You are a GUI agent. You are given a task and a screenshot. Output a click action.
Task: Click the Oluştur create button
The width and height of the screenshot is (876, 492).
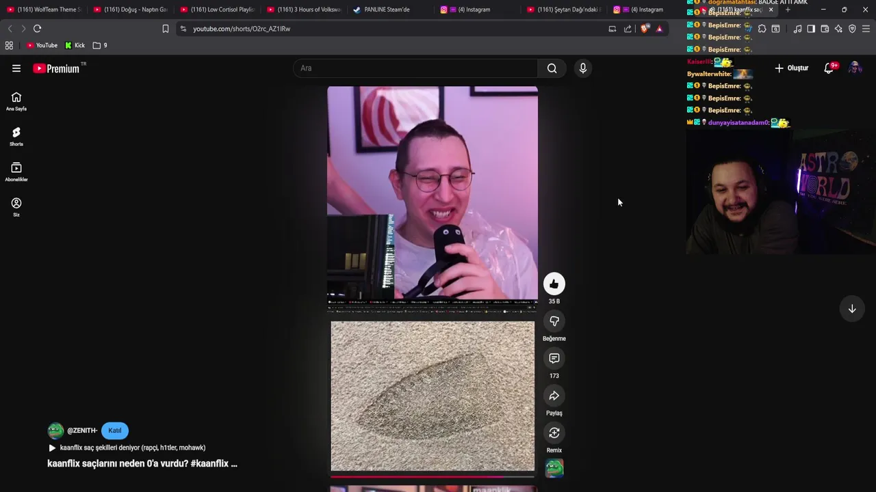pos(792,68)
